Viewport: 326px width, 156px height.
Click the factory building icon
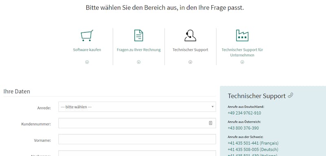coord(242,35)
